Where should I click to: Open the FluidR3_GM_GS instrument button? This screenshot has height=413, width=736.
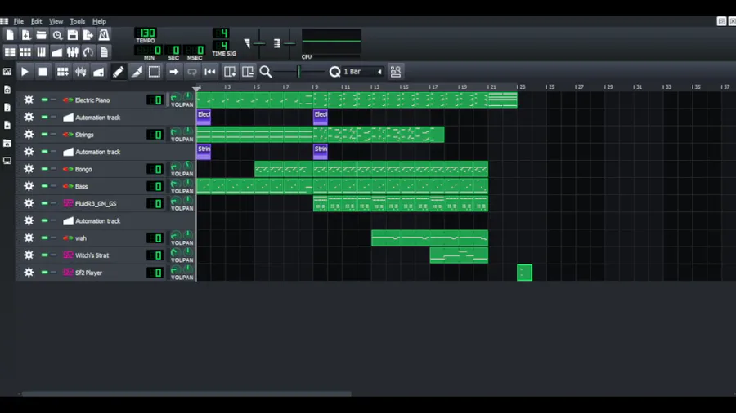click(x=102, y=203)
